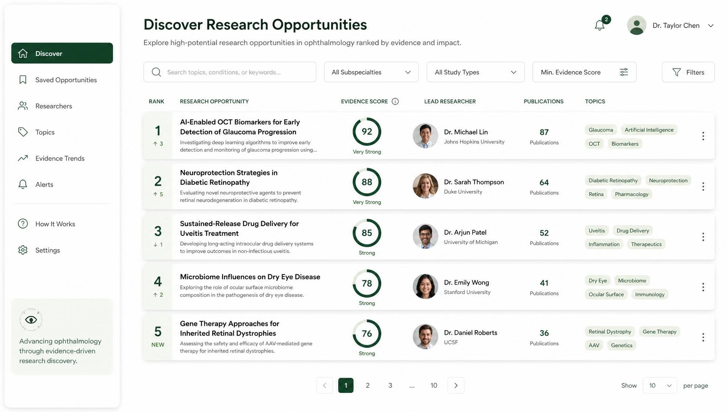The height and width of the screenshot is (412, 728).
Task: Click the Evidence Trends chart icon
Action: [23, 158]
